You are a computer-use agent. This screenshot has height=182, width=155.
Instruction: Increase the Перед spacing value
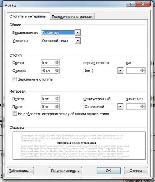pos(57,97)
